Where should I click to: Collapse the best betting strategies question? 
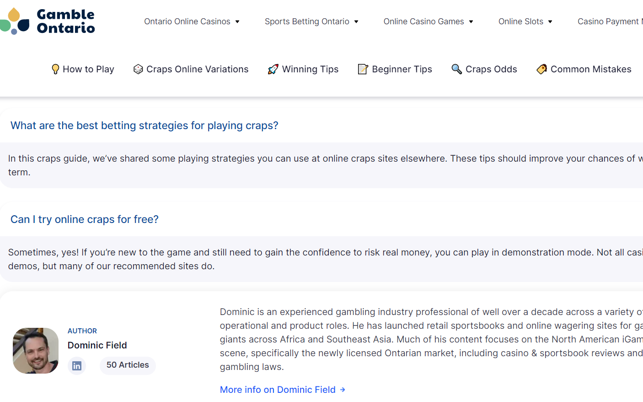pos(144,125)
